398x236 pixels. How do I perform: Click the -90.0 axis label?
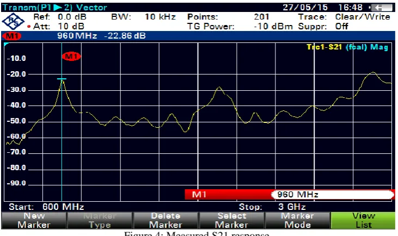[16, 183]
